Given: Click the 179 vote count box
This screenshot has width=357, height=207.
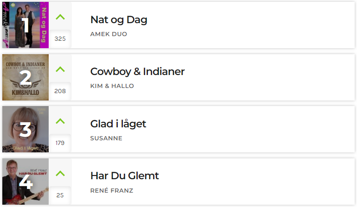Looking at the screenshot, I should pyautogui.click(x=60, y=143).
